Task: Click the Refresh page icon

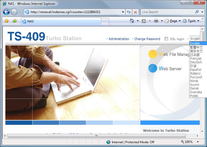Action: pos(129,12)
